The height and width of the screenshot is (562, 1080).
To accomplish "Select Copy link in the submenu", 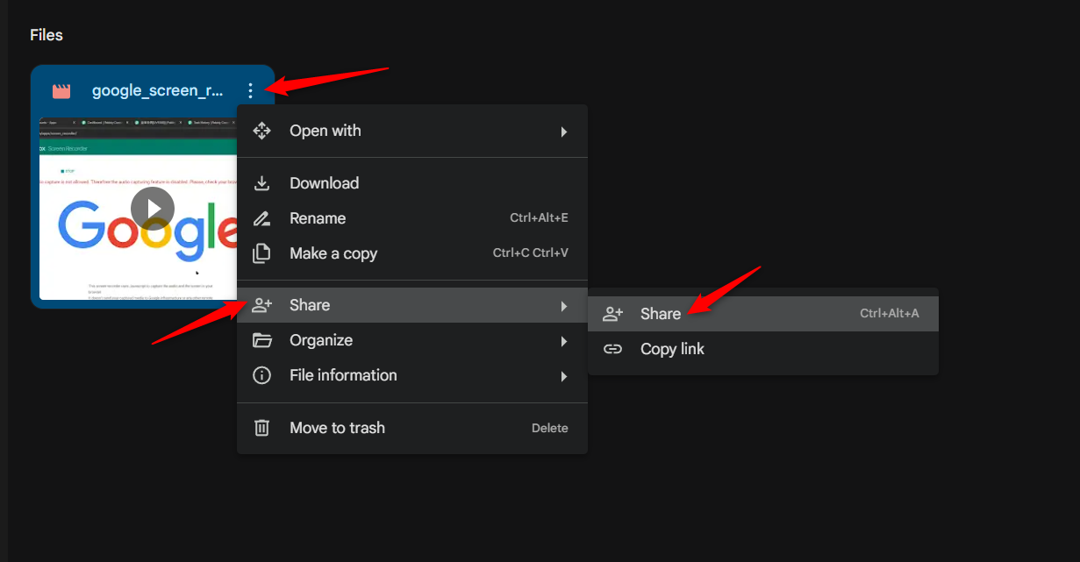I will [763, 349].
